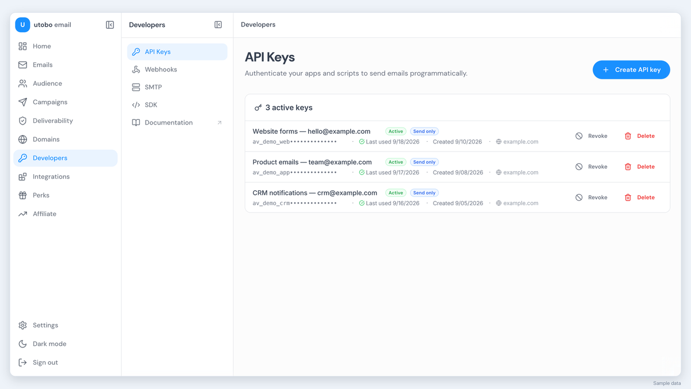Click masked key av_demo_web
The width and height of the screenshot is (691, 389).
[x=295, y=142]
